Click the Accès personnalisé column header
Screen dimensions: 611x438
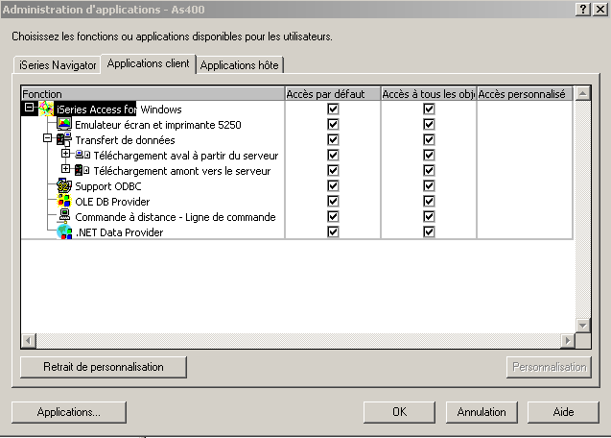(525, 94)
